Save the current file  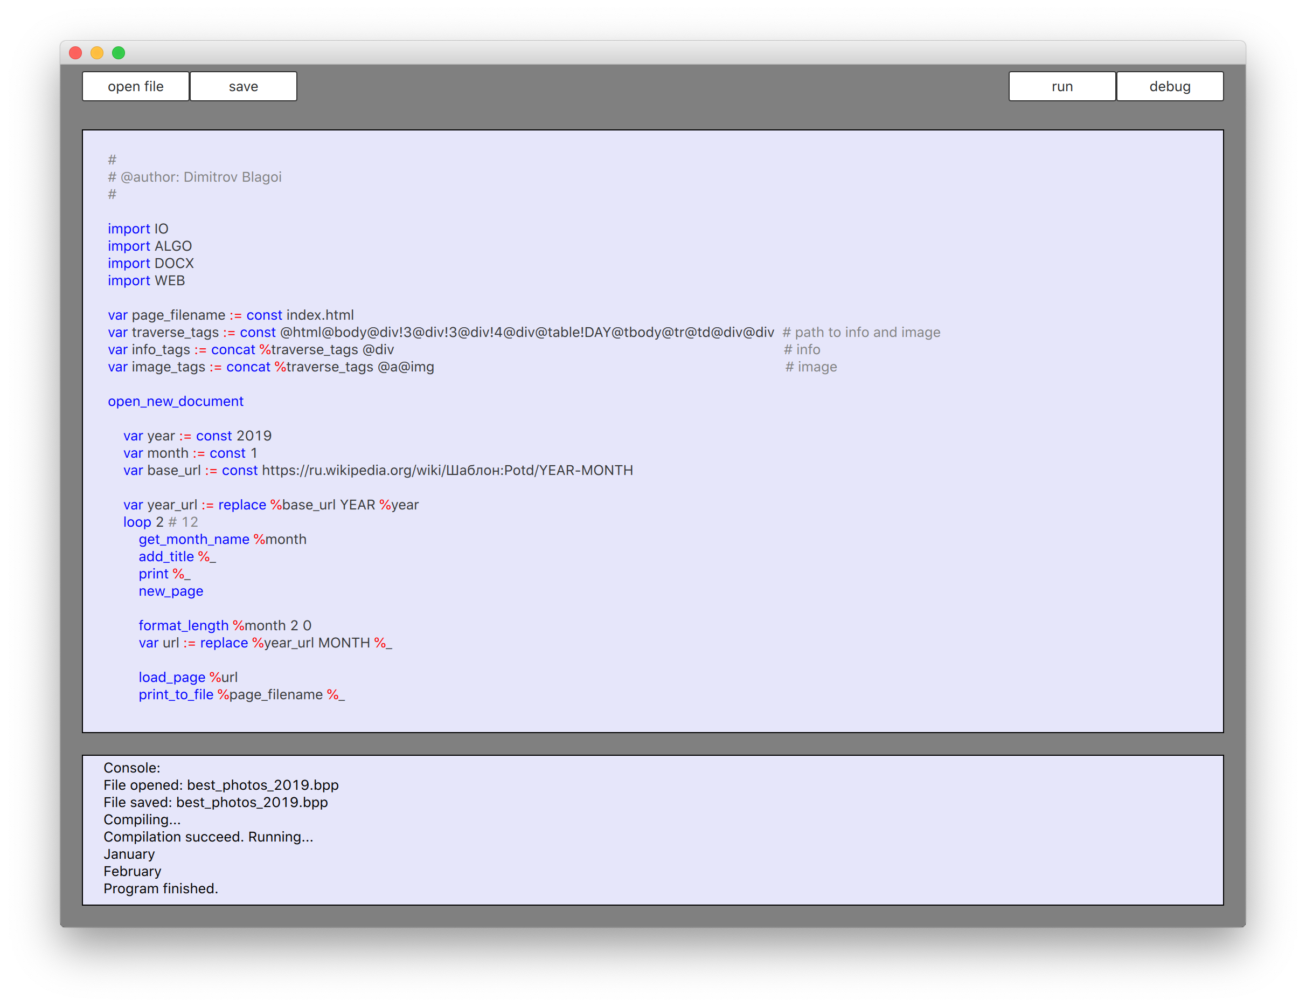click(x=244, y=86)
